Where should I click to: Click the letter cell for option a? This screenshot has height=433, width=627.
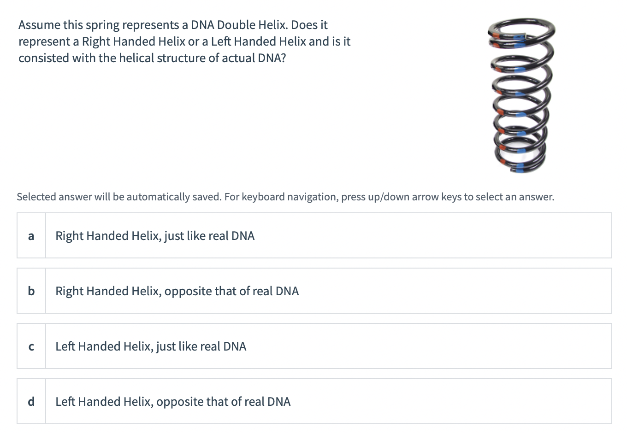click(30, 235)
